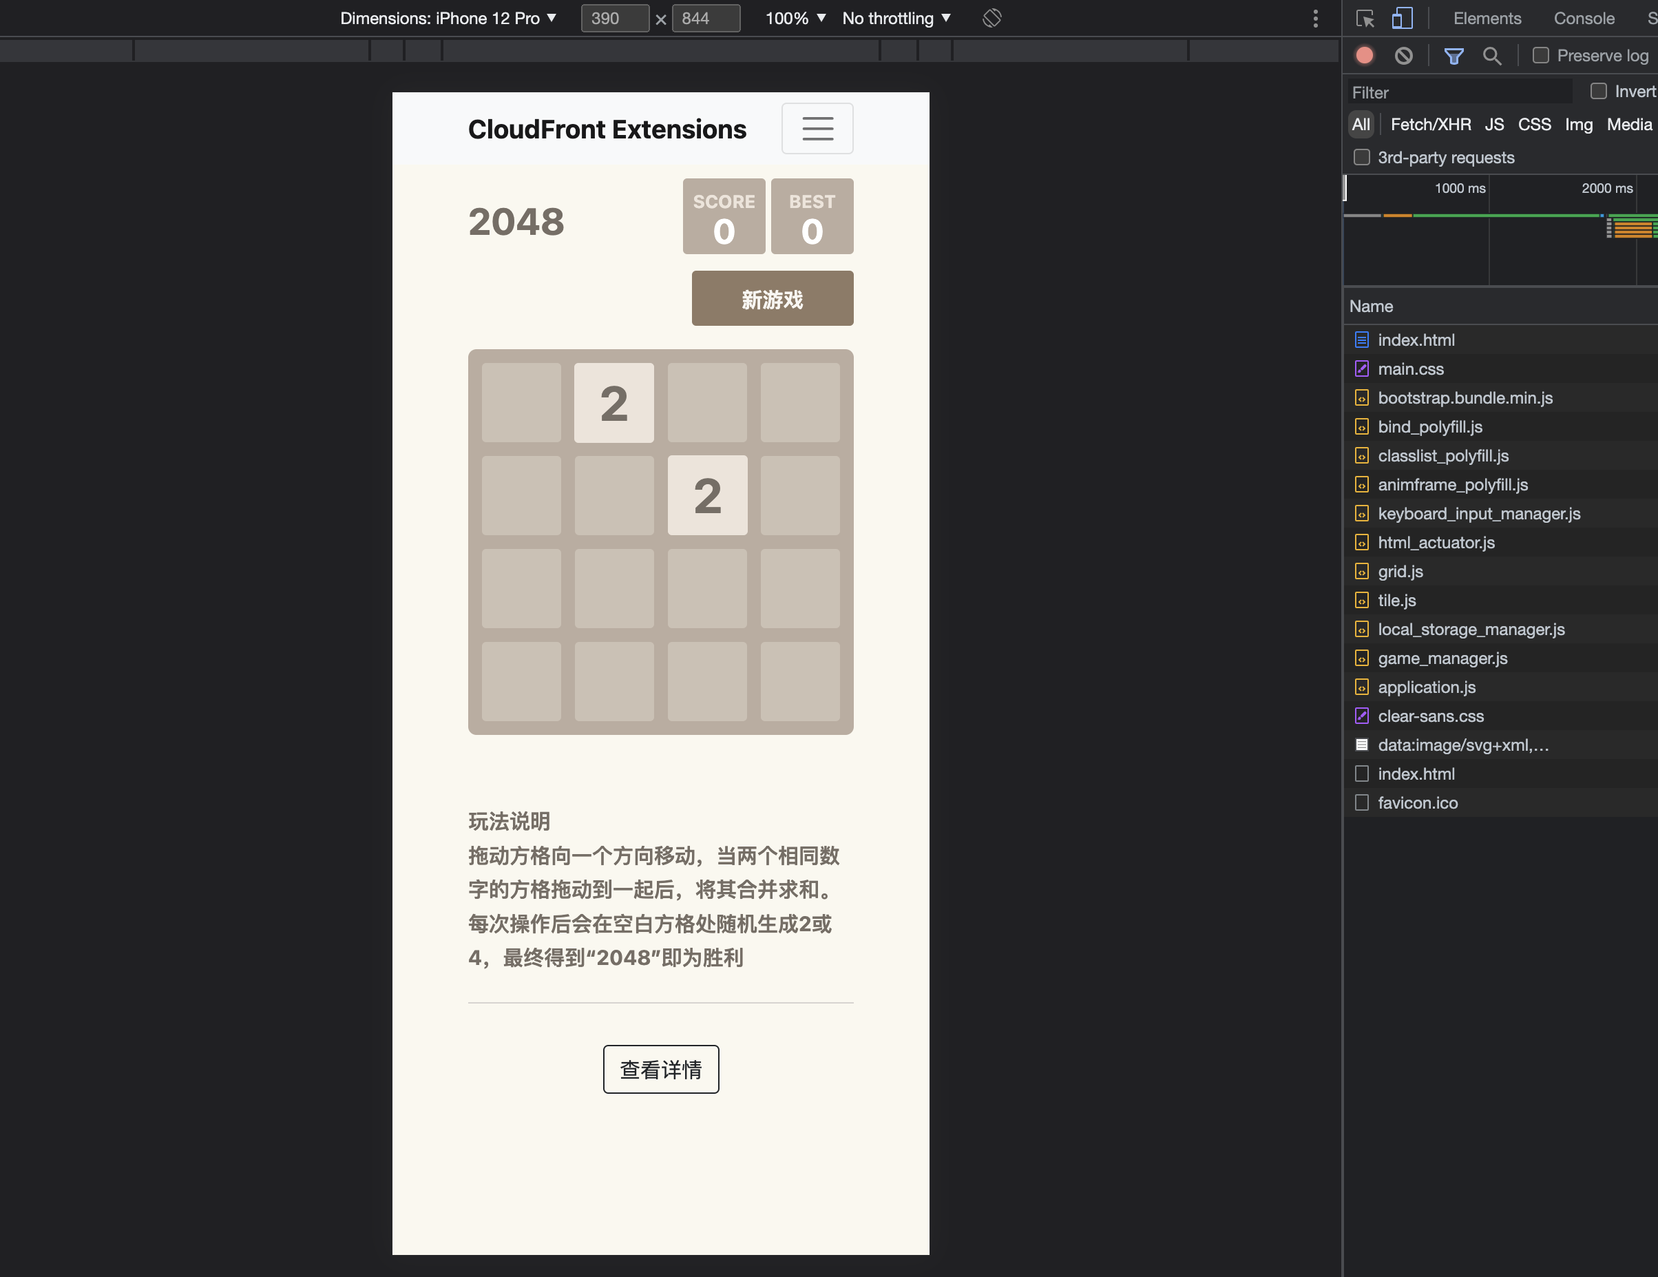1658x1277 pixels.
Task: Select the second-row tile showing 2
Action: (706, 496)
